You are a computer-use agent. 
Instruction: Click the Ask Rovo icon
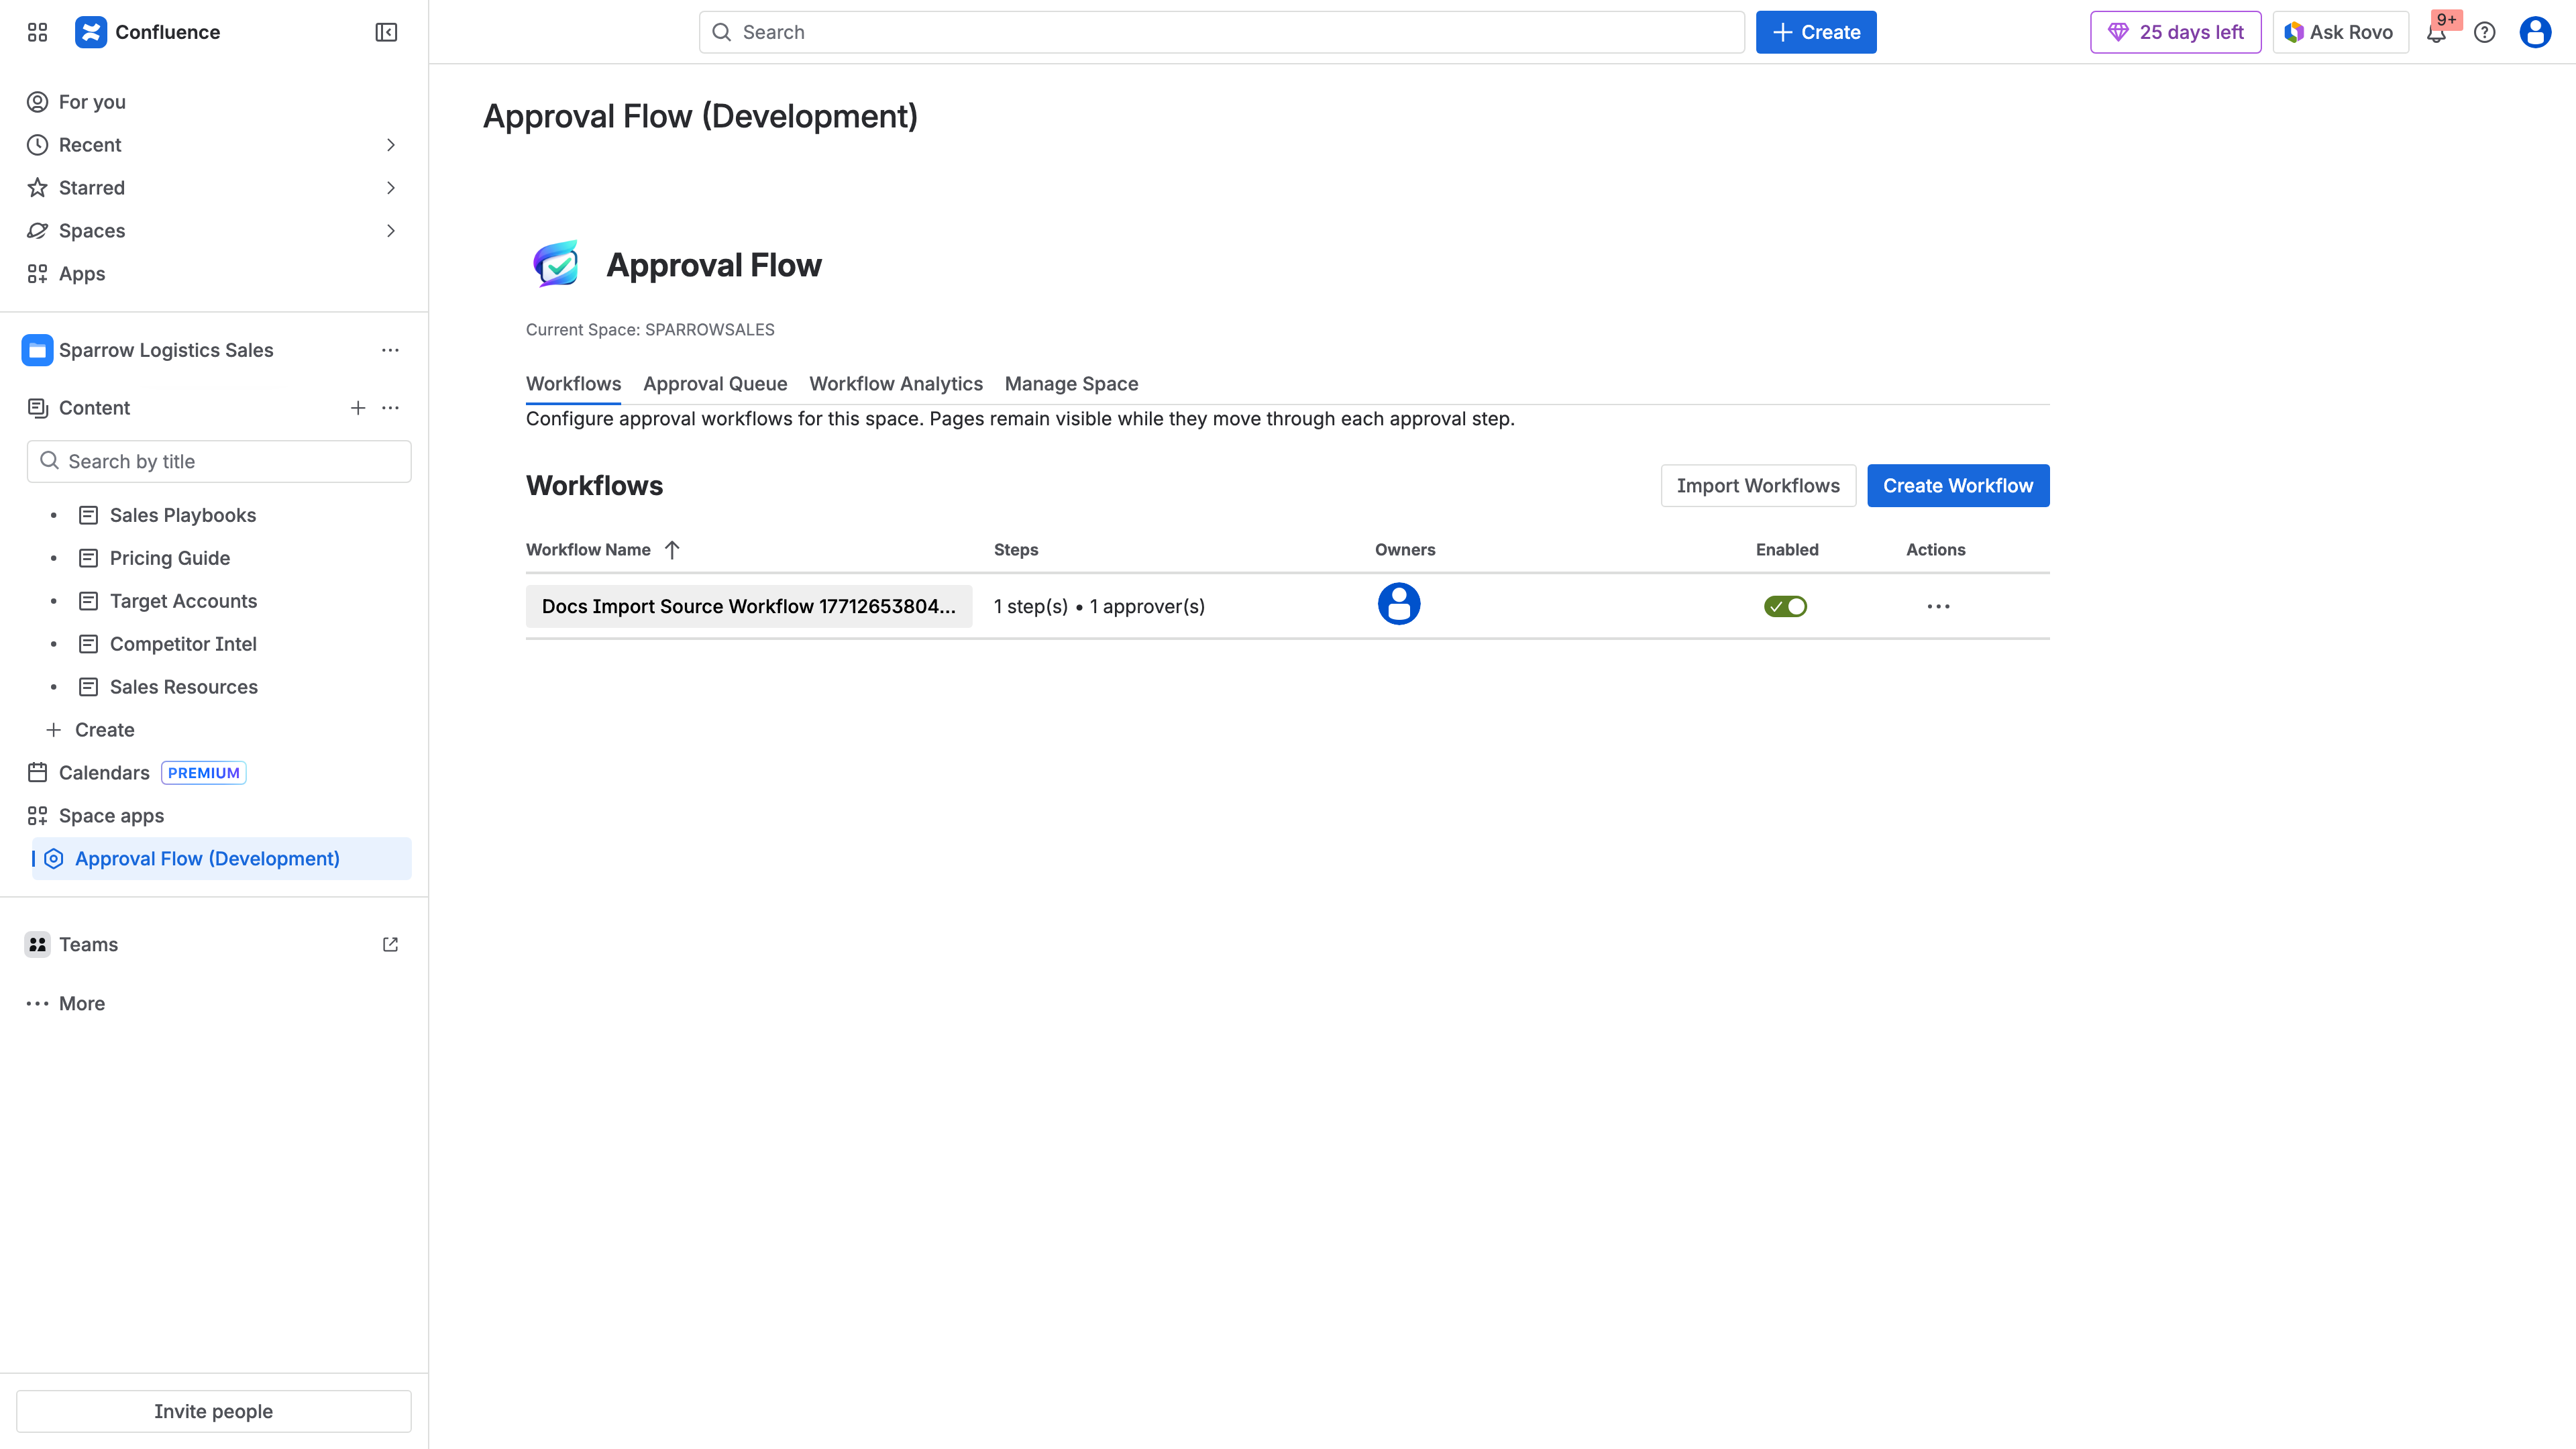[x=2295, y=32]
